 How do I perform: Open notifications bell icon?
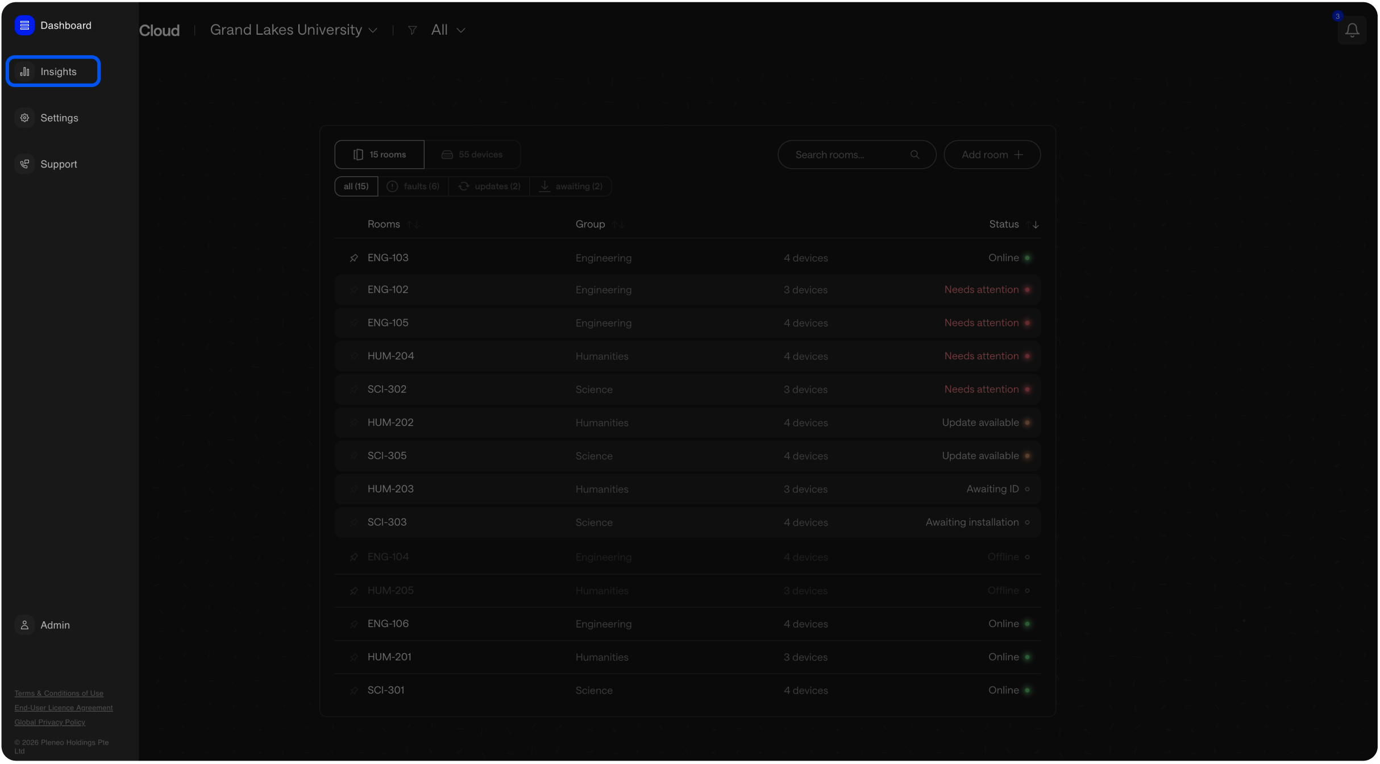[x=1352, y=30]
